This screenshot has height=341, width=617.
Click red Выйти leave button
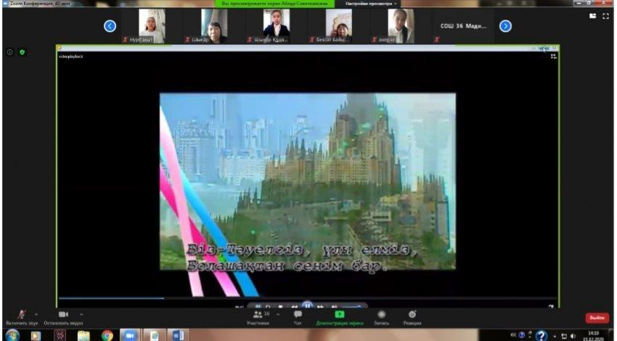pyautogui.click(x=597, y=318)
